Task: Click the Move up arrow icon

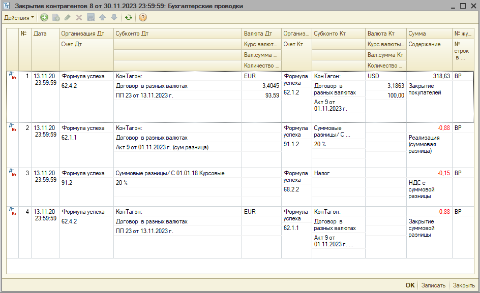Action: point(102,17)
